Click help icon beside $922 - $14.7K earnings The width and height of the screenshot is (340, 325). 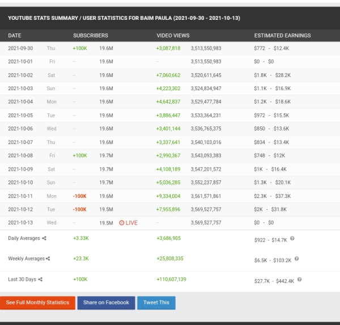tap(292, 238)
